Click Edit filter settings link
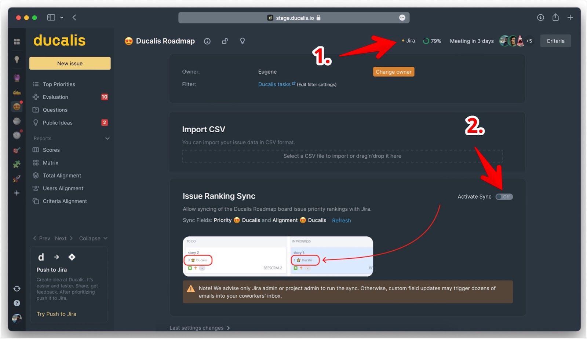The height and width of the screenshot is (339, 587). coord(317,85)
